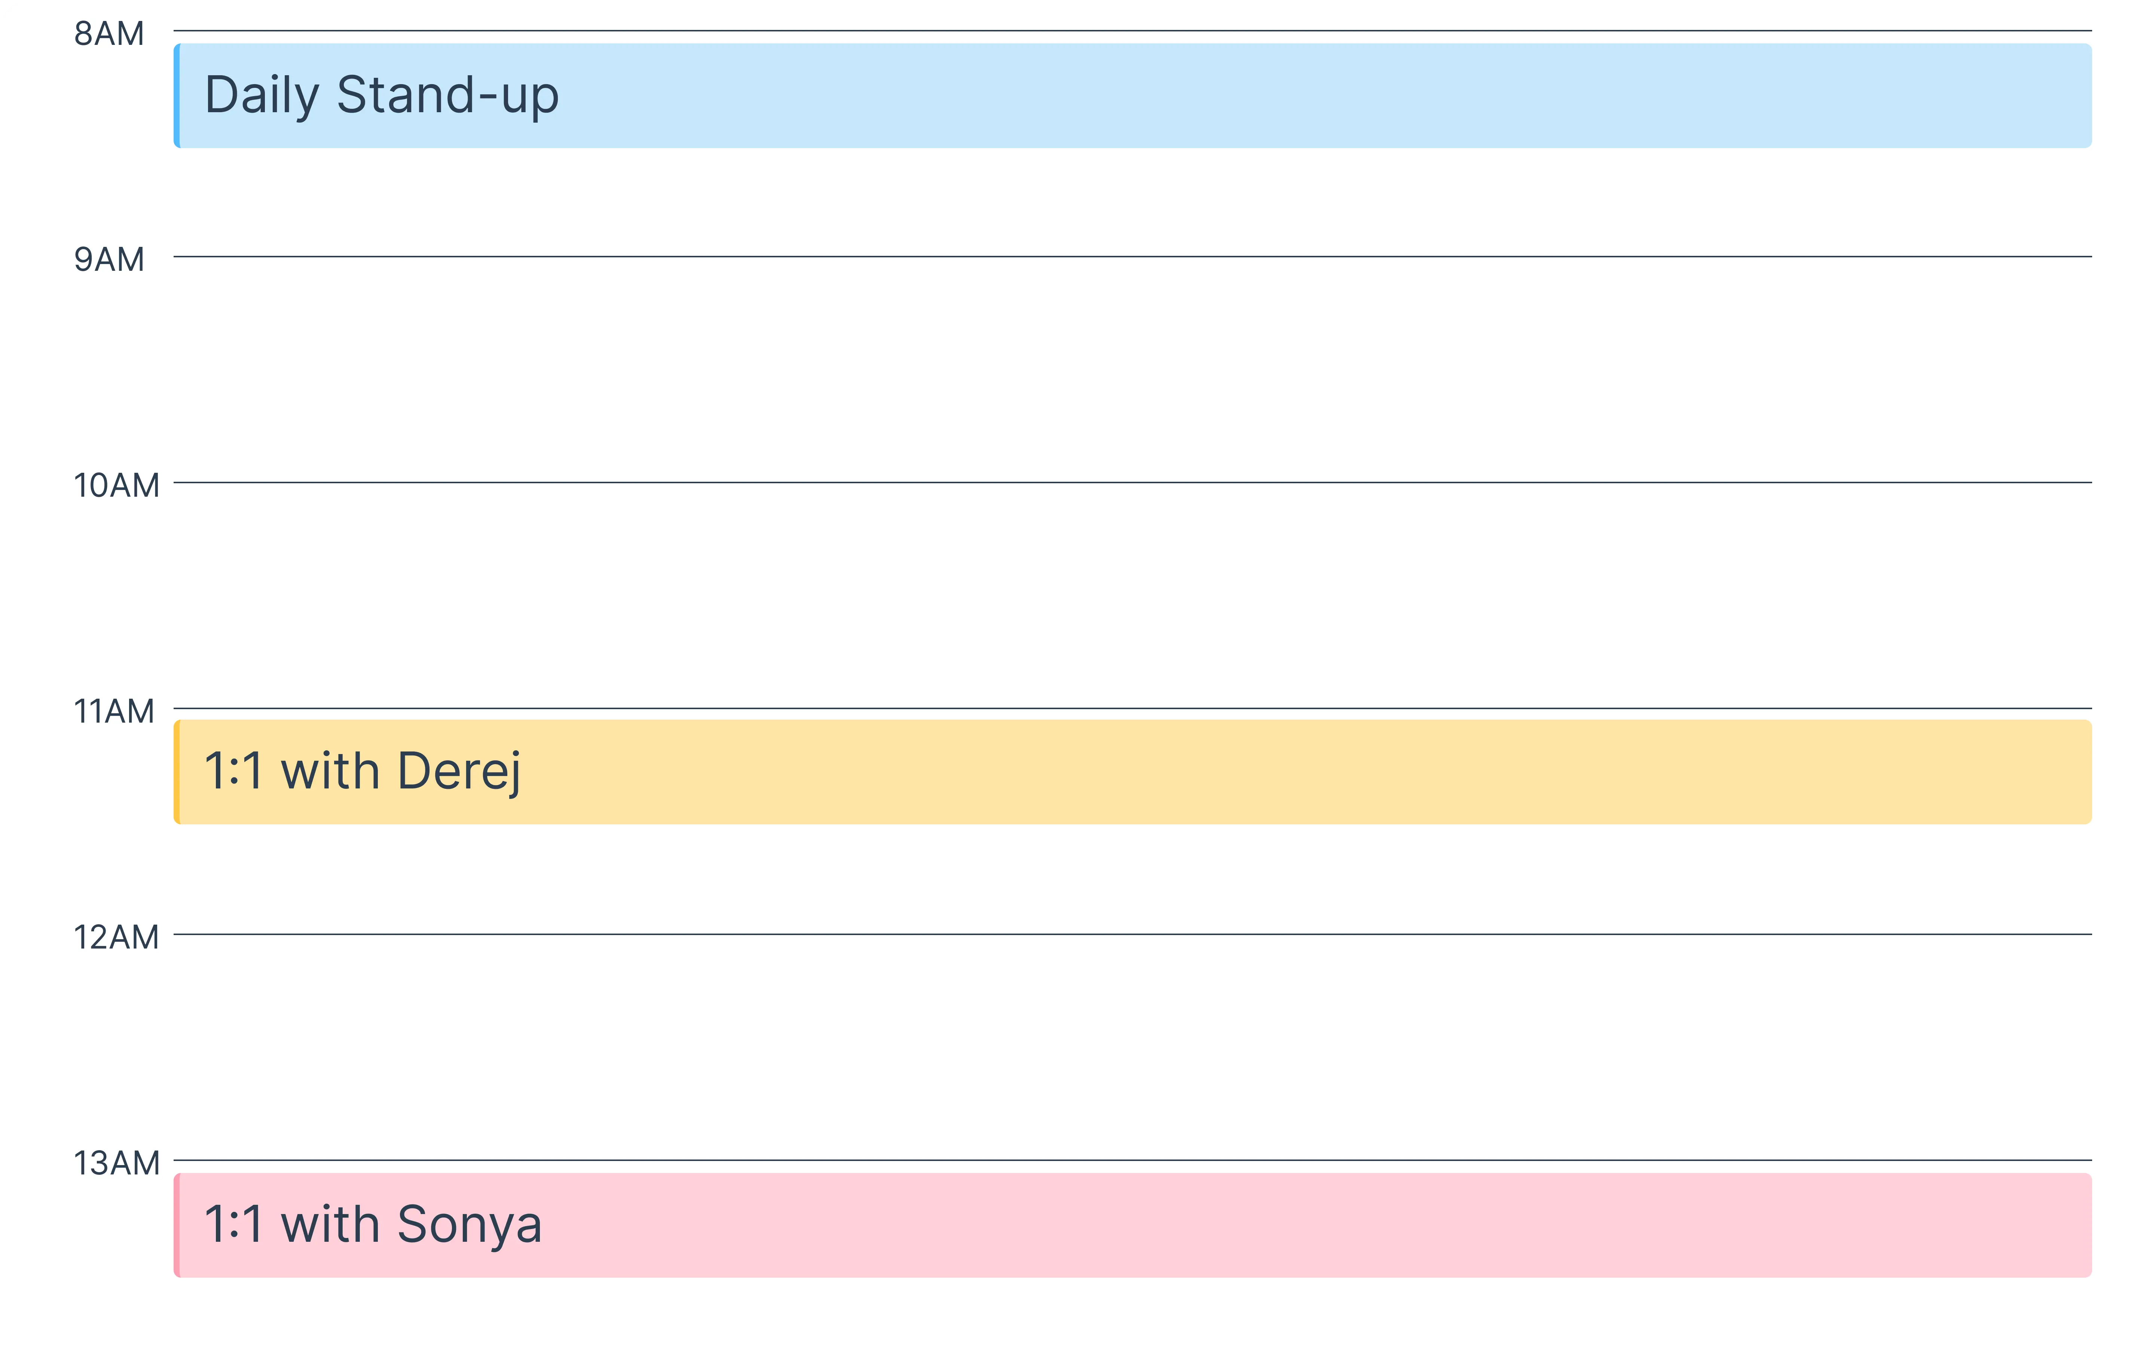The image size is (2155, 1348).
Task: Open the 1:1 with Derej event
Action: coord(1132,771)
